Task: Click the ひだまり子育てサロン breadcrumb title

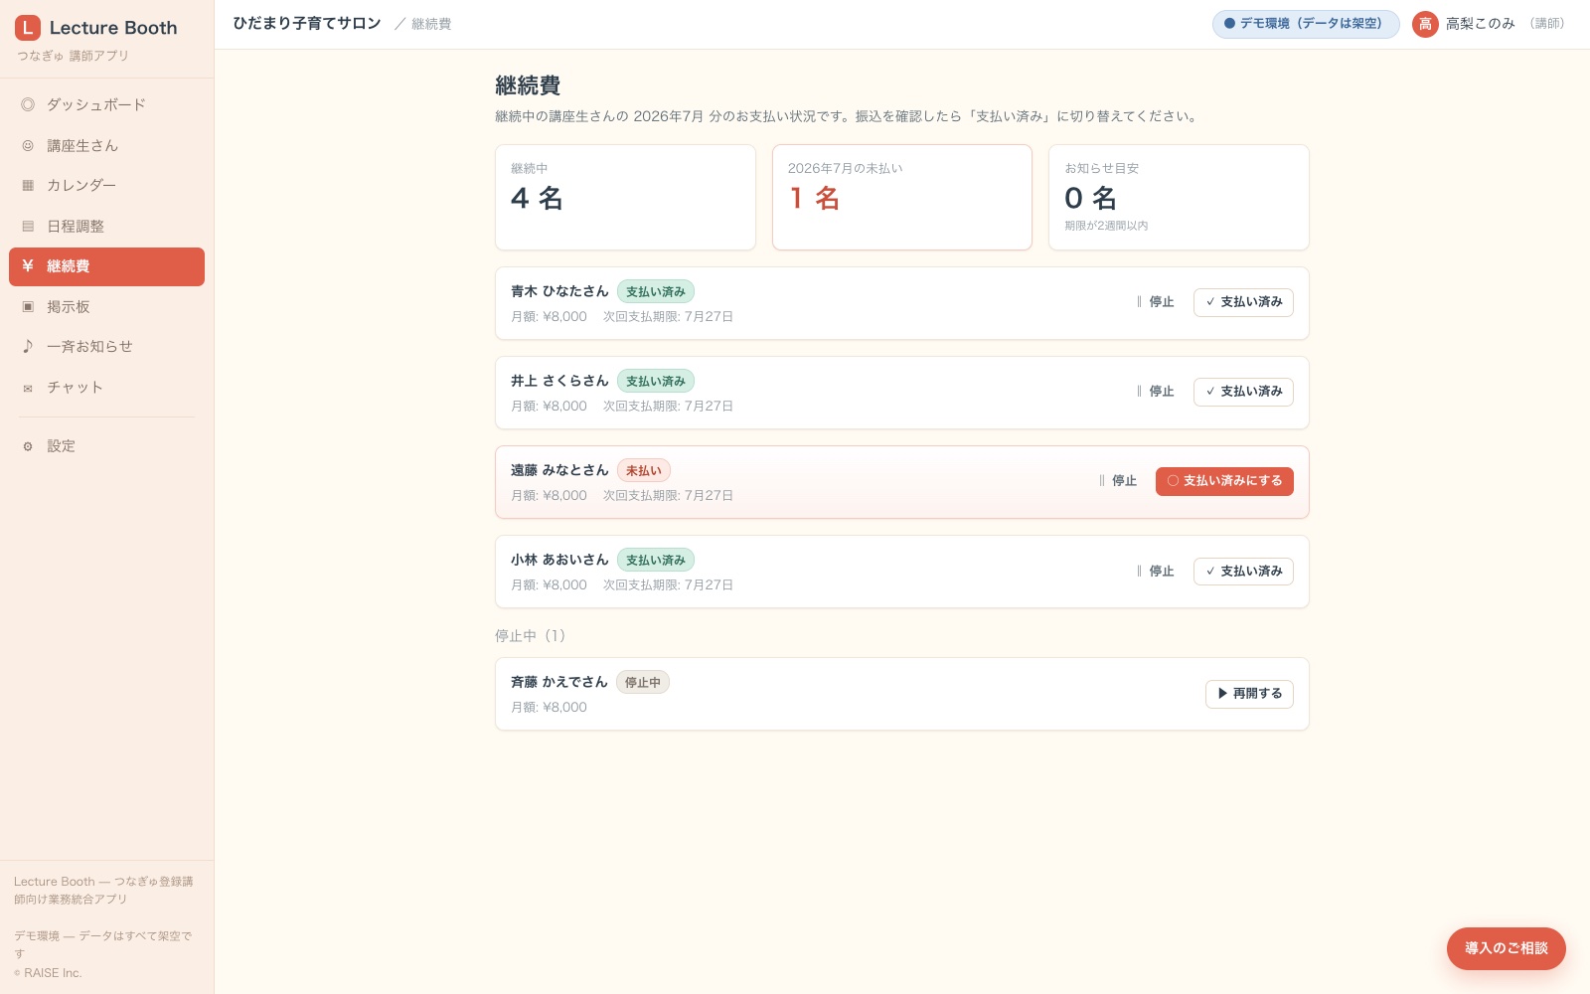Action: [x=307, y=23]
